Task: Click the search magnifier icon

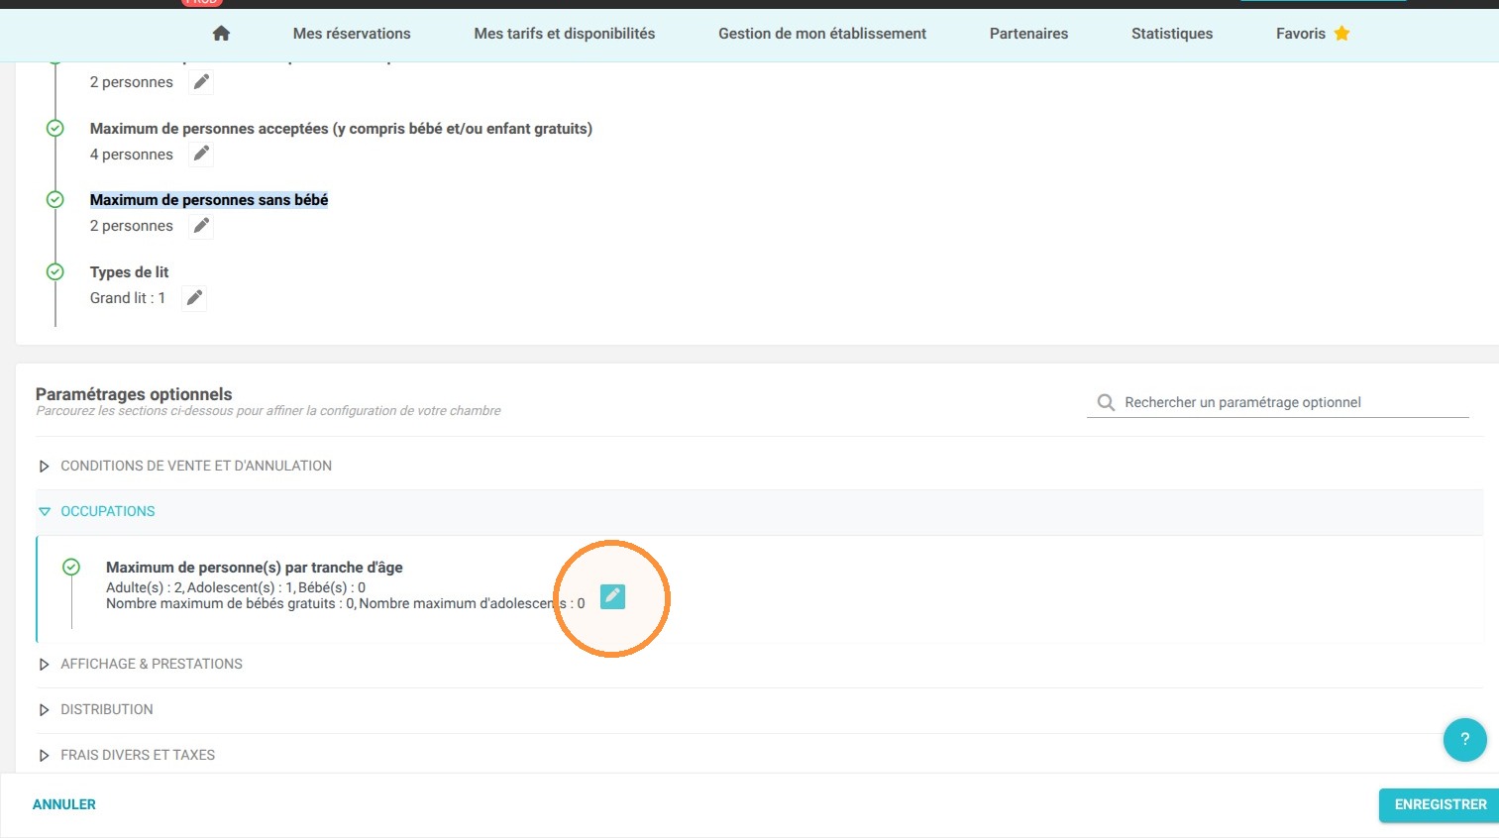Action: point(1106,402)
